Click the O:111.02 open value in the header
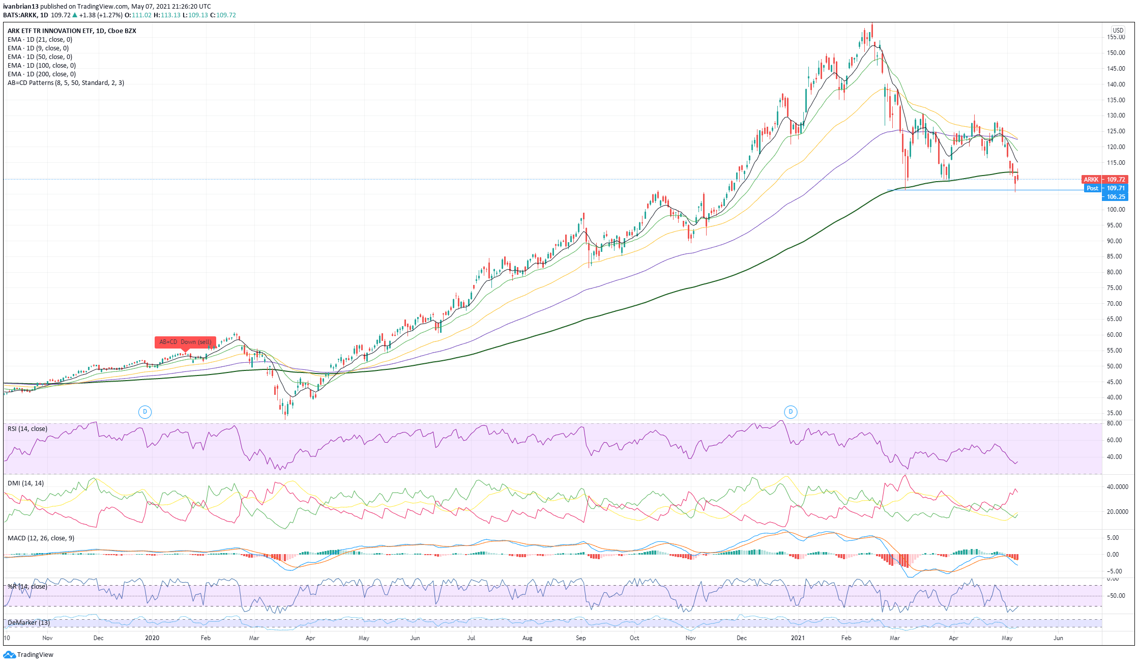This screenshot has height=664, width=1138. pyautogui.click(x=138, y=15)
